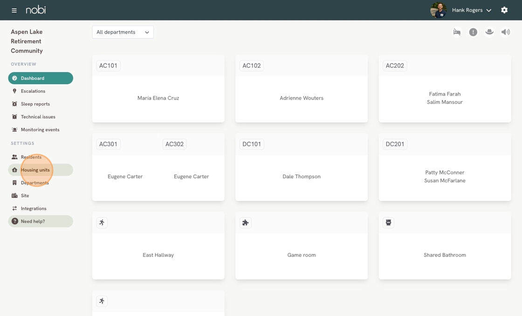
Task: Go to Housing units settings
Action: 35,170
